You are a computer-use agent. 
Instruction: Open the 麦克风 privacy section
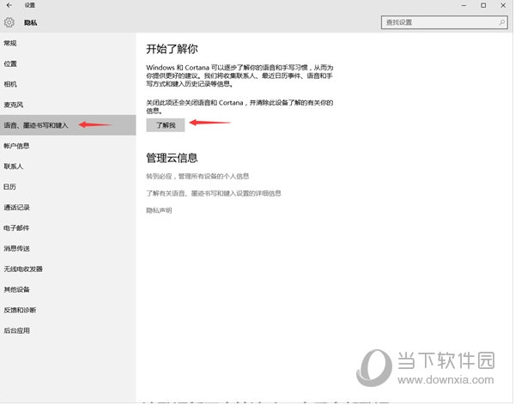tap(68, 105)
